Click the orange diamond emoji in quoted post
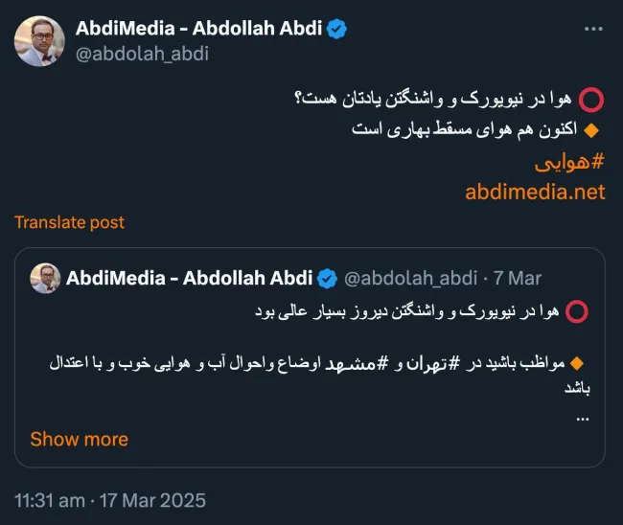 pos(576,363)
